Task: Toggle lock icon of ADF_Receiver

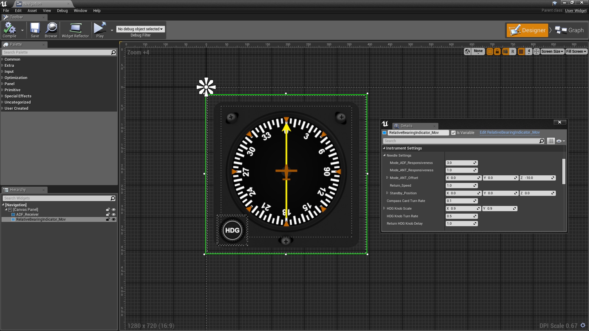Action: coord(108,215)
